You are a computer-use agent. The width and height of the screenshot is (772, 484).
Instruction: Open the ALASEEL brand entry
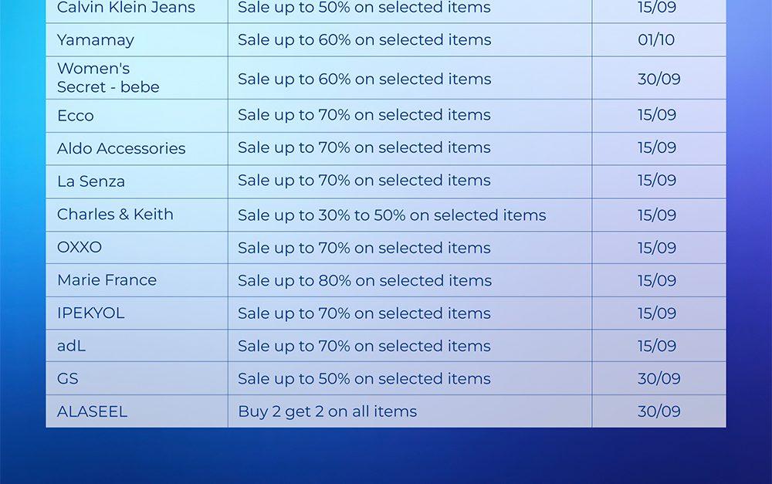92,411
